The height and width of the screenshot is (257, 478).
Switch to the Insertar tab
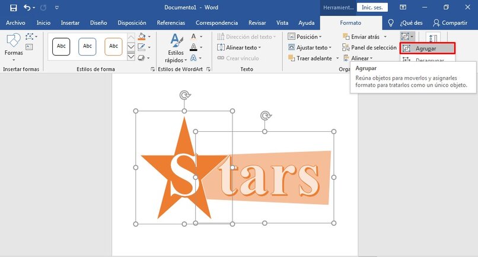[x=70, y=23]
